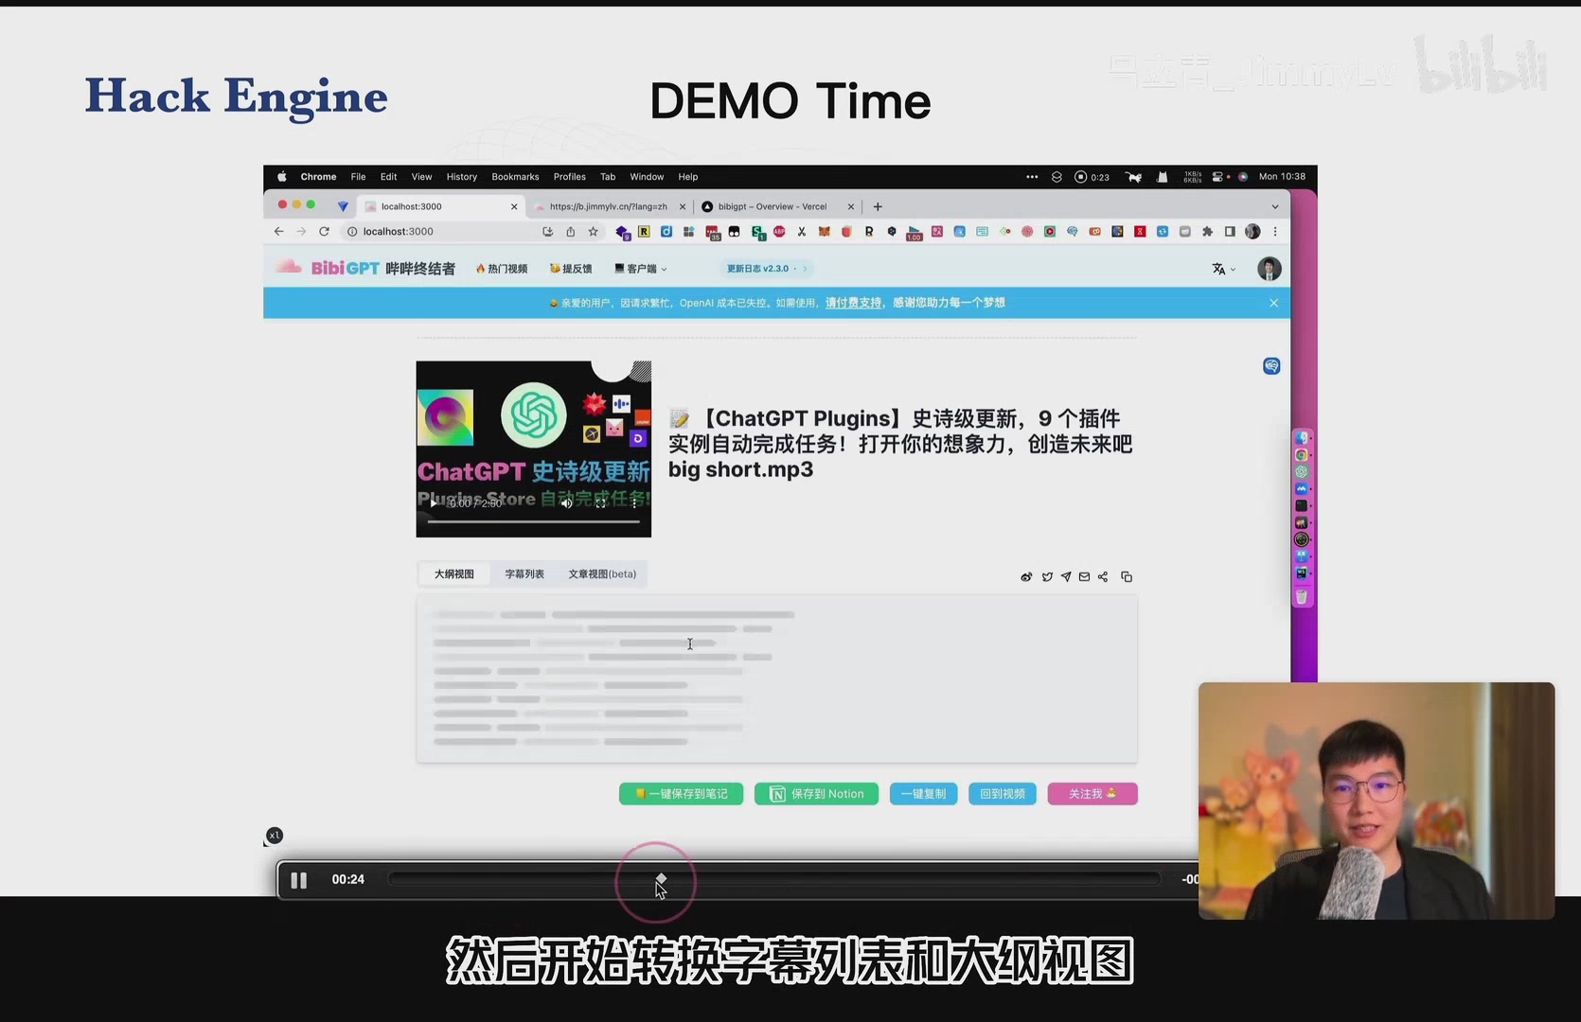
Task: Bookmark page with the star icon
Action: pyautogui.click(x=594, y=232)
